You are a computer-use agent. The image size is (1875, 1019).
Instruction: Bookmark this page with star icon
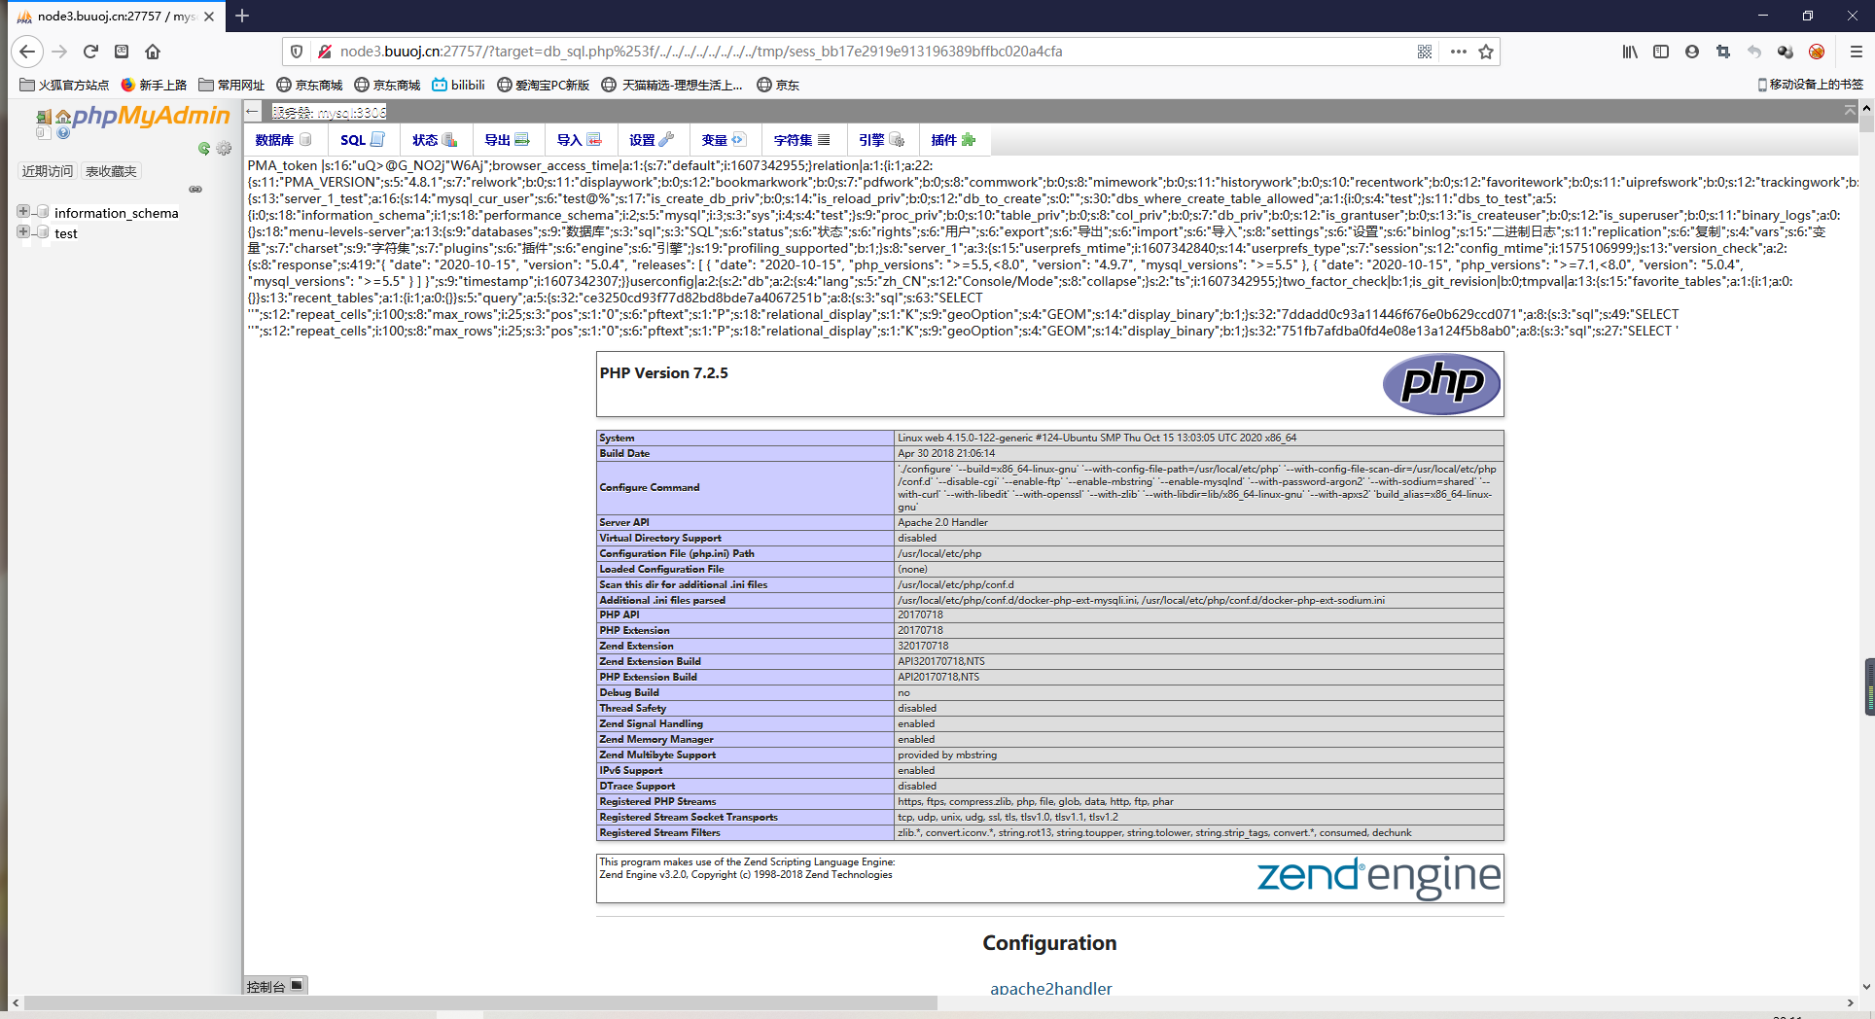point(1486,52)
